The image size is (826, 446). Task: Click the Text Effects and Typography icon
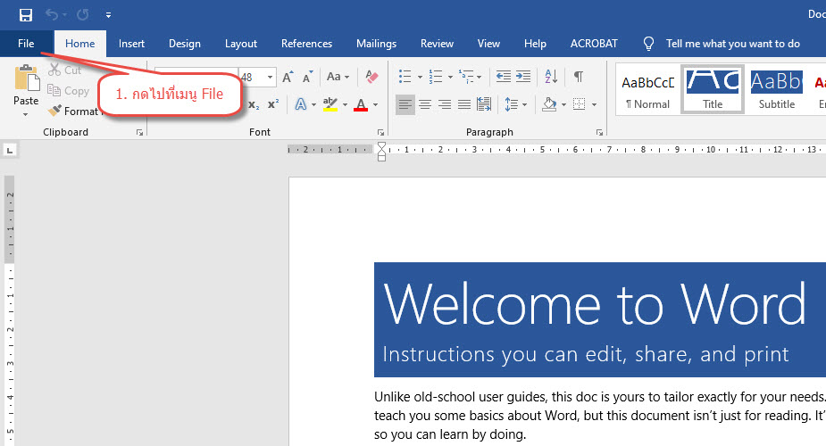[300, 104]
